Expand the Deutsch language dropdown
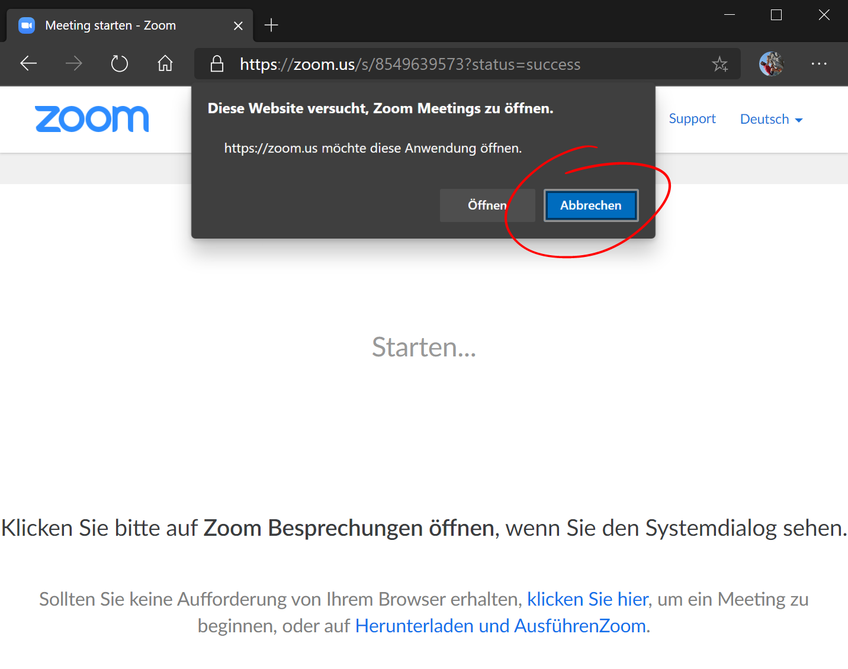Viewport: 848px width, 669px height. tap(771, 119)
